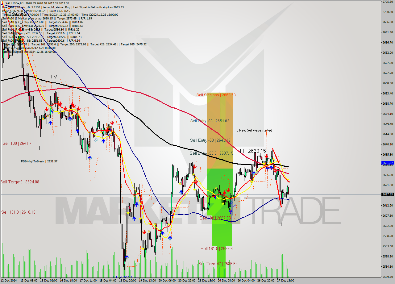395x284 pixels.
Task: Click the 'Sell Stoploss | 2663.63' label
Action: pos(216,95)
